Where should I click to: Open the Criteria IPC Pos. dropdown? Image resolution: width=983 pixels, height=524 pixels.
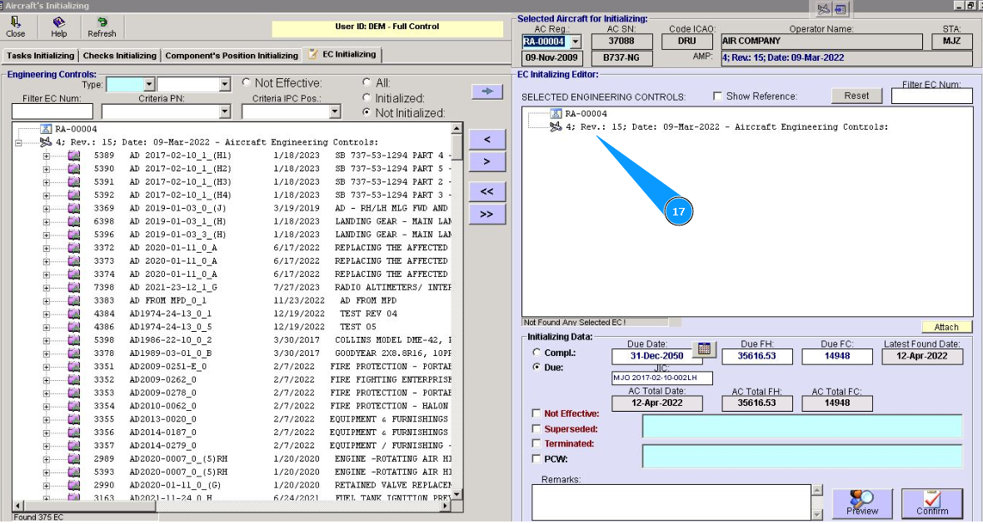coord(335,111)
